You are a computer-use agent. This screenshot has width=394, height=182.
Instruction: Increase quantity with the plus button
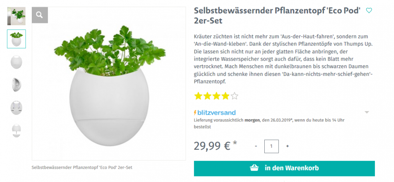287,146
